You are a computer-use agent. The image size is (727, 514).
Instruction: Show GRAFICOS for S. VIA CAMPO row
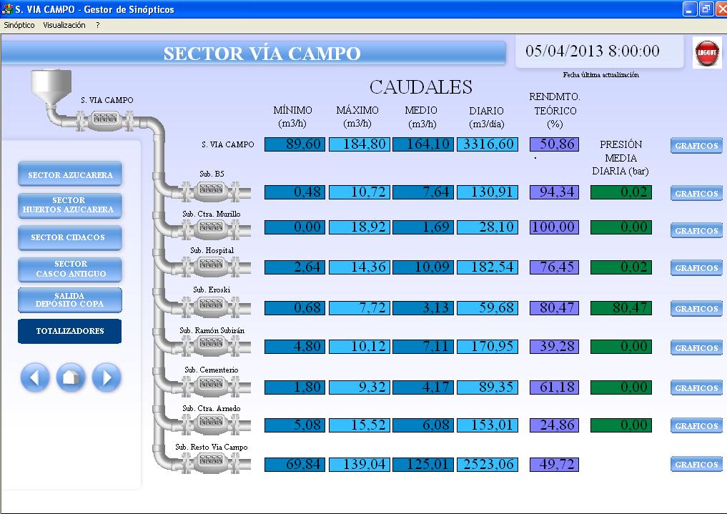pyautogui.click(x=696, y=146)
